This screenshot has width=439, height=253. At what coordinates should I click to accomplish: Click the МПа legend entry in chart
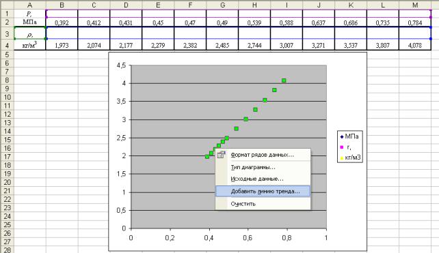tap(349, 136)
